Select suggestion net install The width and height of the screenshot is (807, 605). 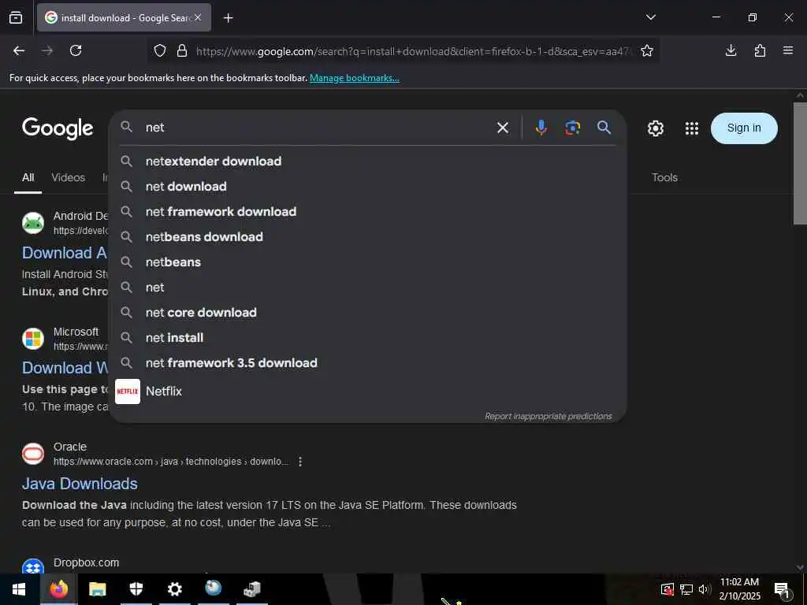click(x=368, y=337)
